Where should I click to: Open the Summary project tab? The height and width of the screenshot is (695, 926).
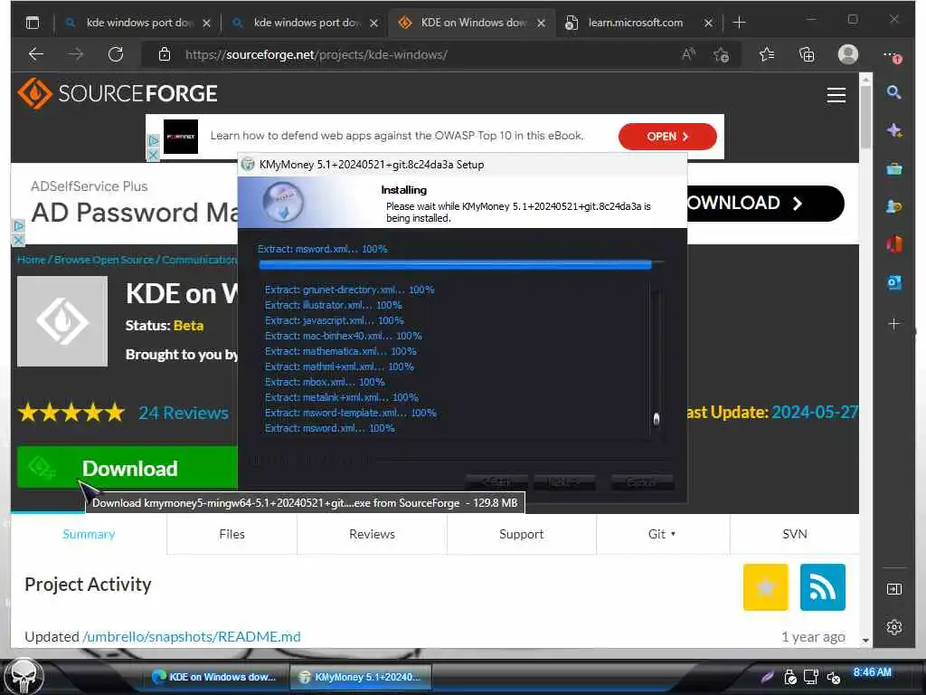89,534
